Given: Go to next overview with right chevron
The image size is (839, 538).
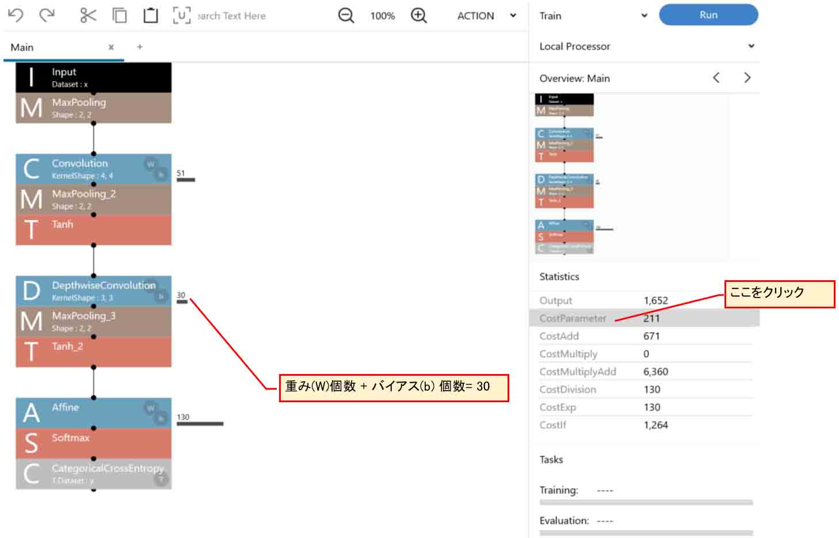Looking at the screenshot, I should point(747,78).
